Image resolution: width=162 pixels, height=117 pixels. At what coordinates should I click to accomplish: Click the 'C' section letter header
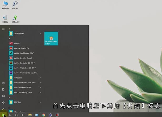coord(9,107)
